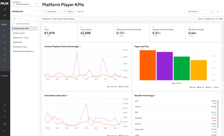Open the Weekly KPIs dashboard
The height and width of the screenshot is (136, 224).
pyautogui.click(x=18, y=42)
